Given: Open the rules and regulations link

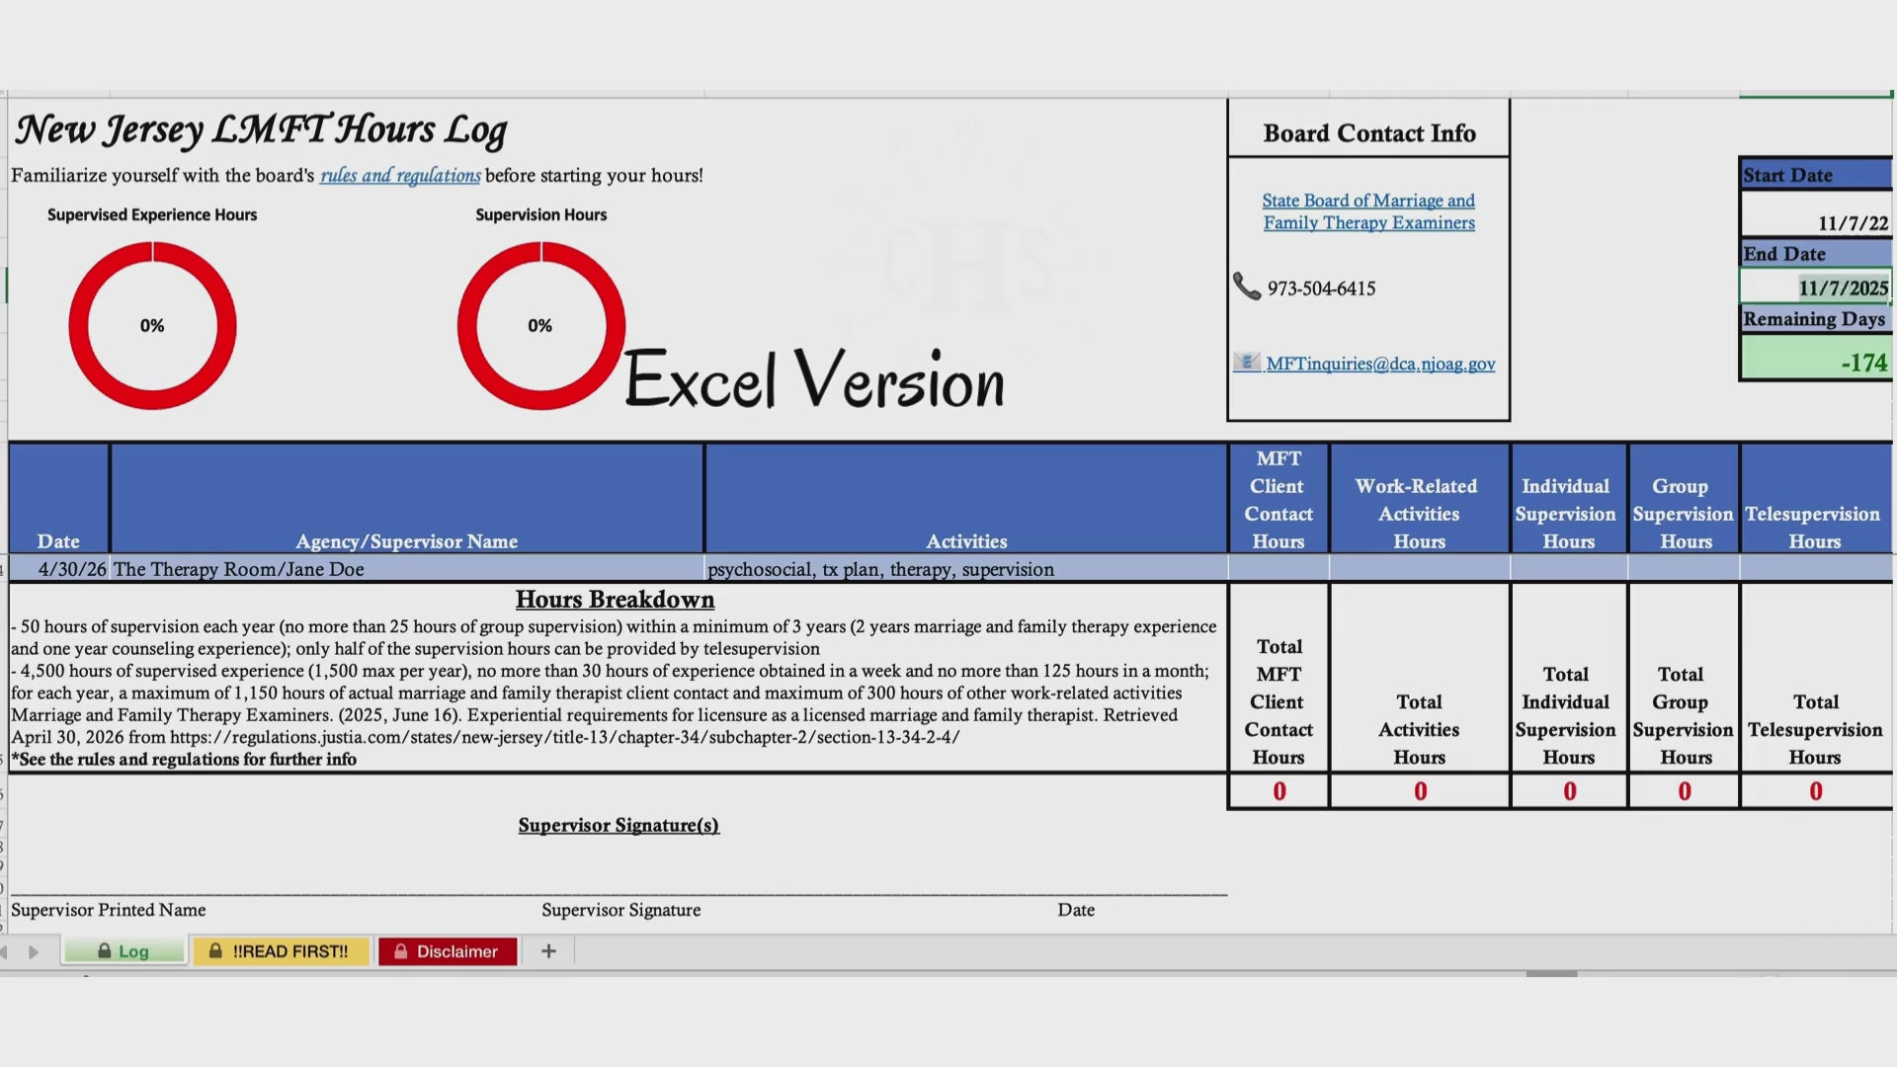Looking at the screenshot, I should [x=400, y=175].
